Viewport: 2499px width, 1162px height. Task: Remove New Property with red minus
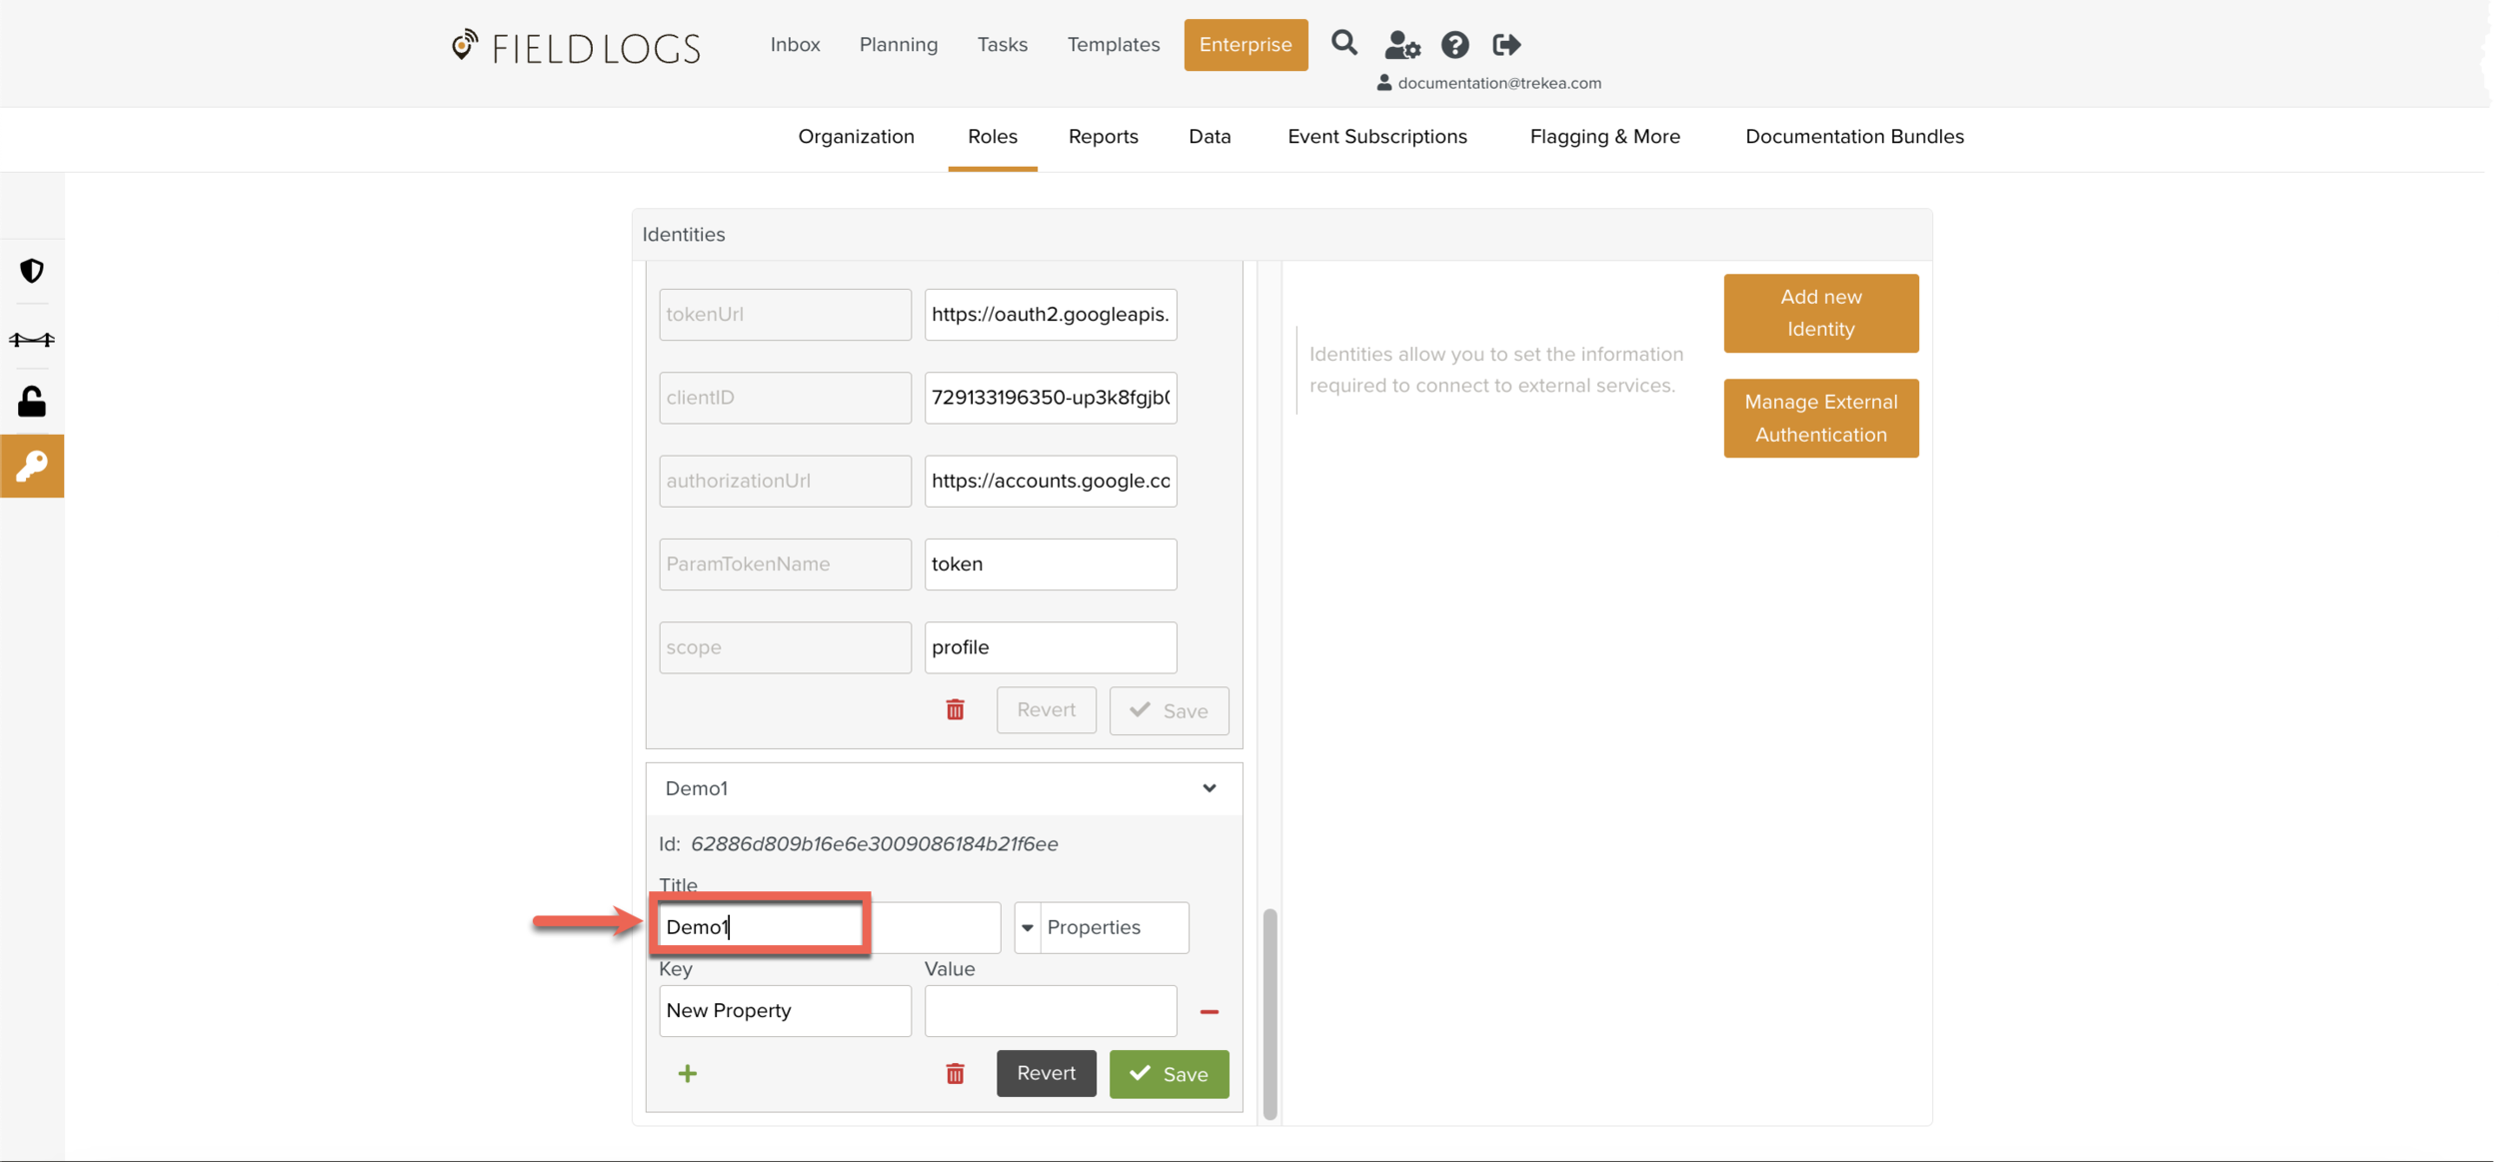point(1209,1012)
